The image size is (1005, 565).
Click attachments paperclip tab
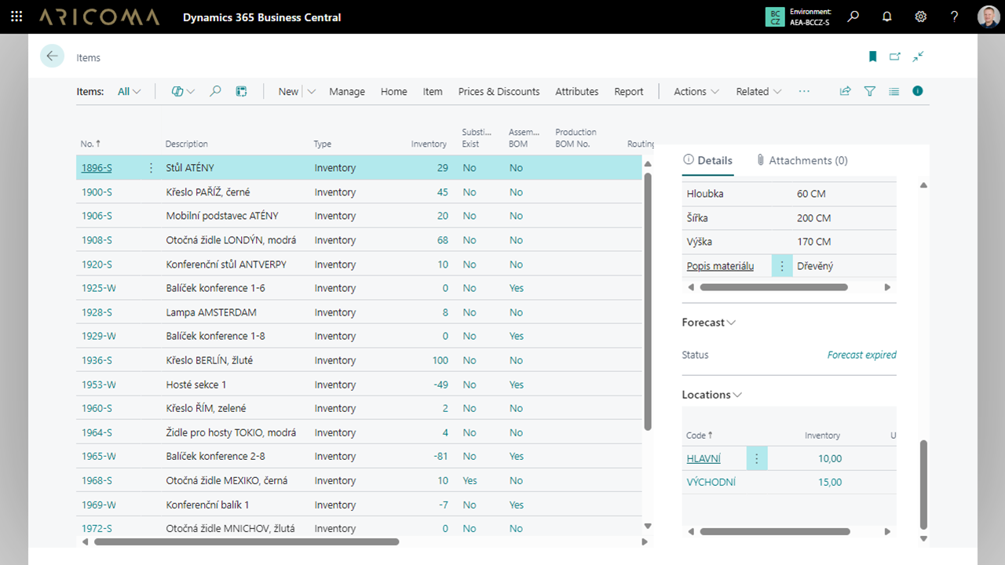click(802, 160)
